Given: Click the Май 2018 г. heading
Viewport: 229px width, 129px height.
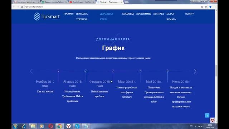Looking at the screenshot, I should pyautogui.click(x=154, y=82).
